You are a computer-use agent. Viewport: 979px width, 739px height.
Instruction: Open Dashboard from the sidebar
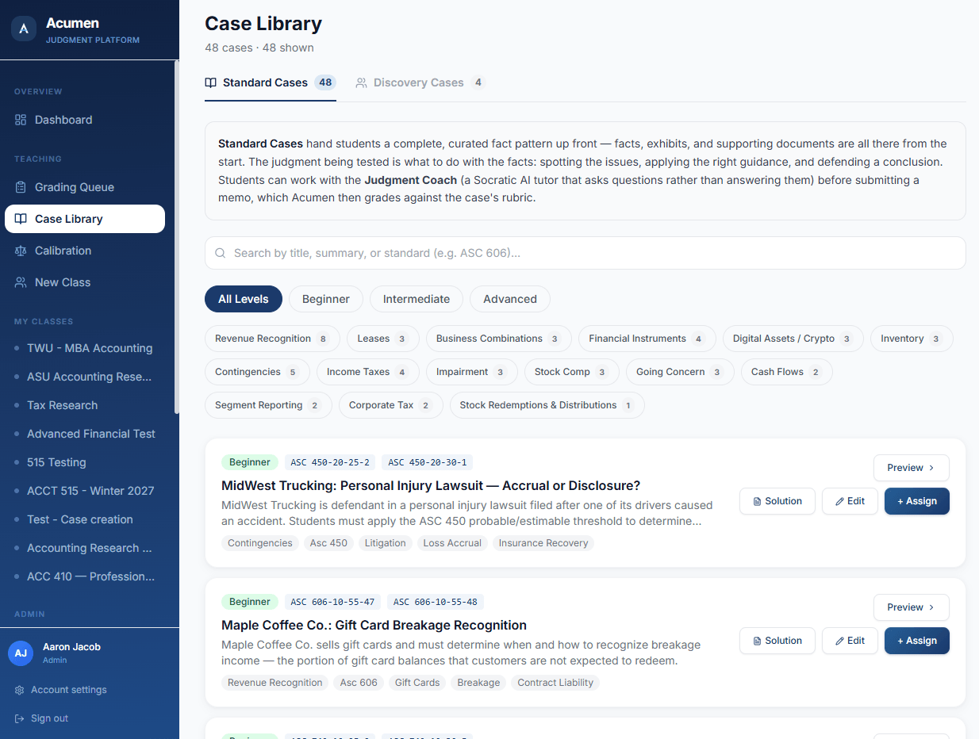[x=85, y=120]
